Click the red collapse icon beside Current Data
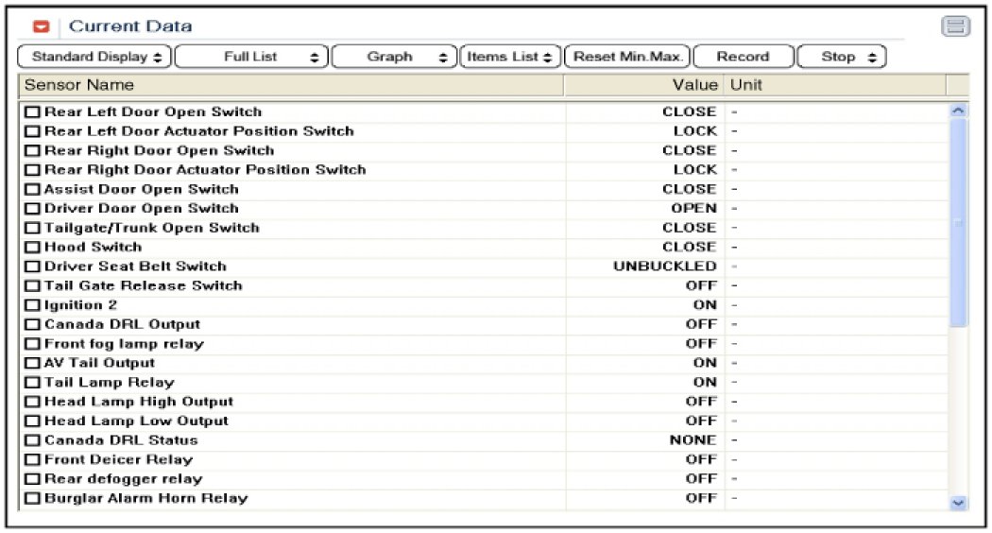The width and height of the screenshot is (992, 533). [x=41, y=26]
